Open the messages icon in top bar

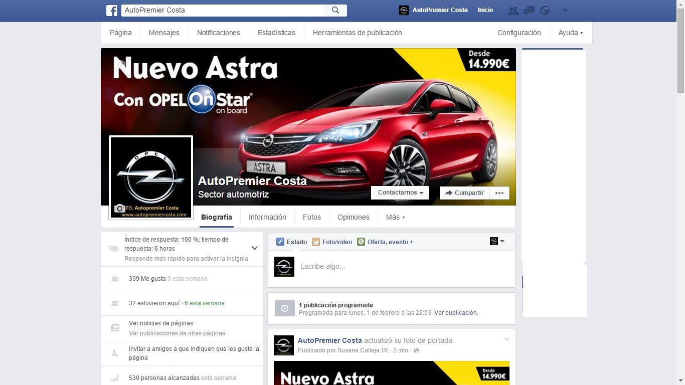coord(529,11)
